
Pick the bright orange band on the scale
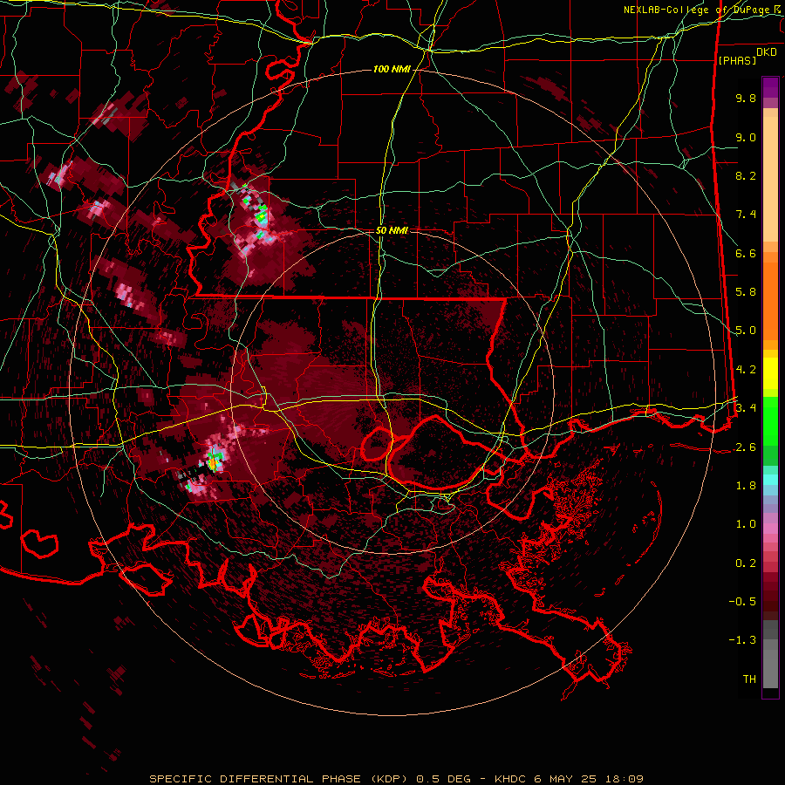coord(770,302)
